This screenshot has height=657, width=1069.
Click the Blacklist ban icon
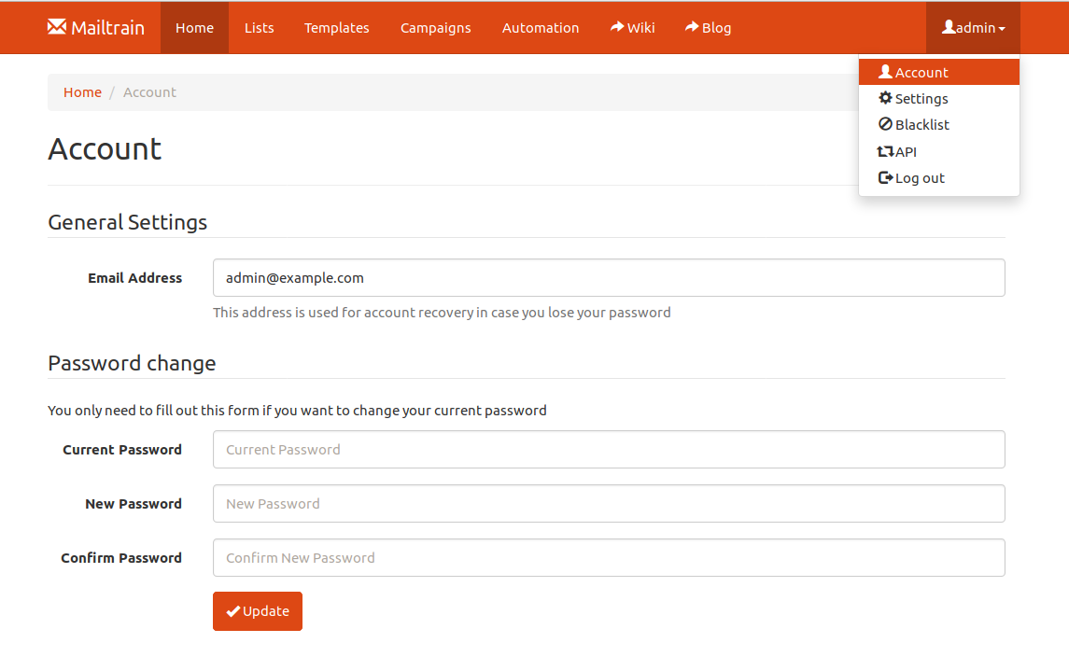pos(886,124)
